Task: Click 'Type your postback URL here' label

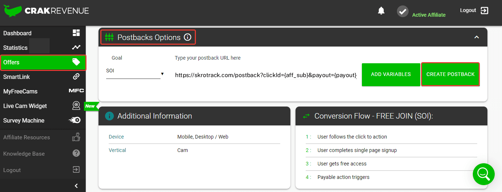Action: [208, 58]
